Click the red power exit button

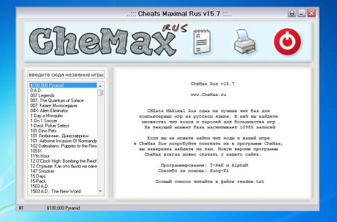tap(288, 41)
